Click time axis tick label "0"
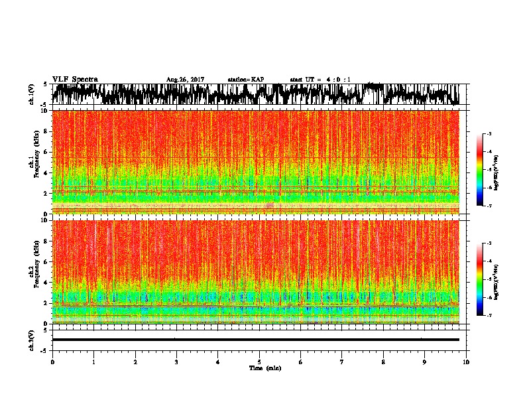The image size is (525, 406). (52, 362)
